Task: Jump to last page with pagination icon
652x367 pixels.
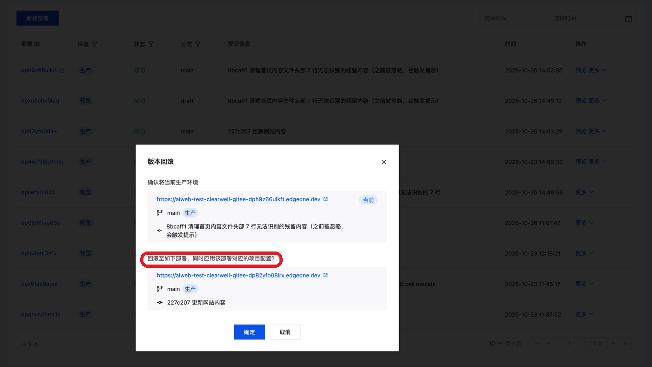Action: [625, 343]
